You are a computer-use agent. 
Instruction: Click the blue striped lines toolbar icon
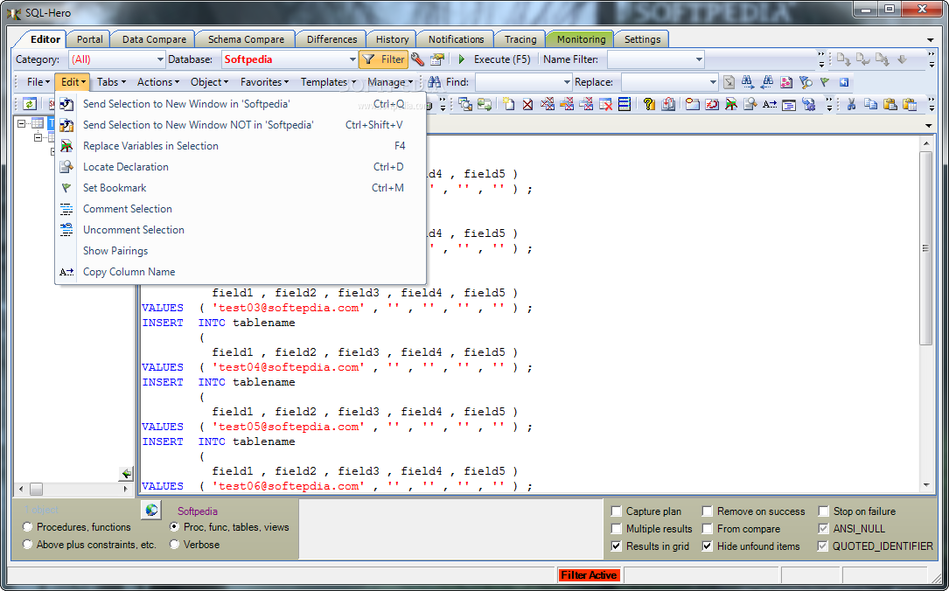click(625, 104)
